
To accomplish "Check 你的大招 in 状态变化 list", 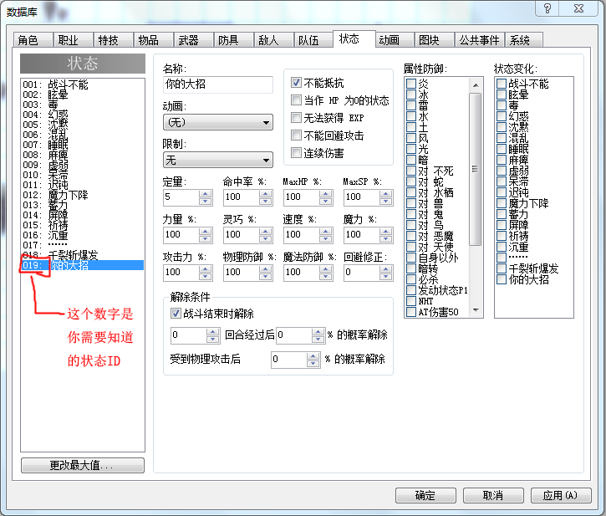I will [x=502, y=279].
